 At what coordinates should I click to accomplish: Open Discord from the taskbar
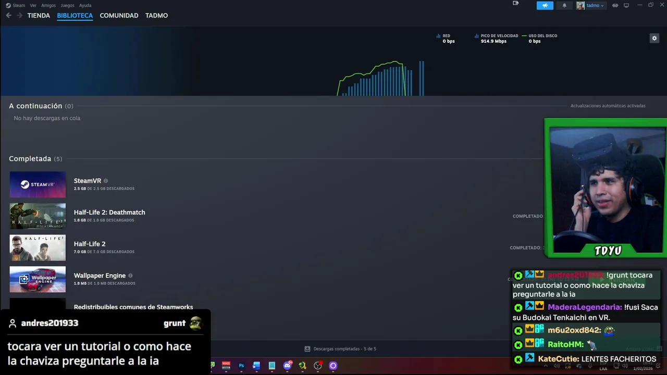[287, 366]
